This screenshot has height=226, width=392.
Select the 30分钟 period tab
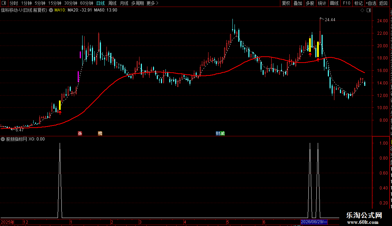(71, 3)
